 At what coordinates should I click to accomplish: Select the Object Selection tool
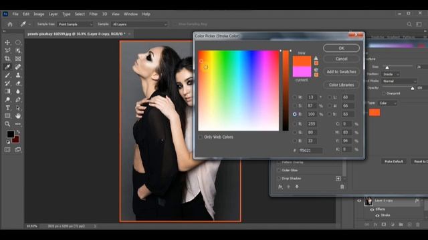tap(18, 51)
